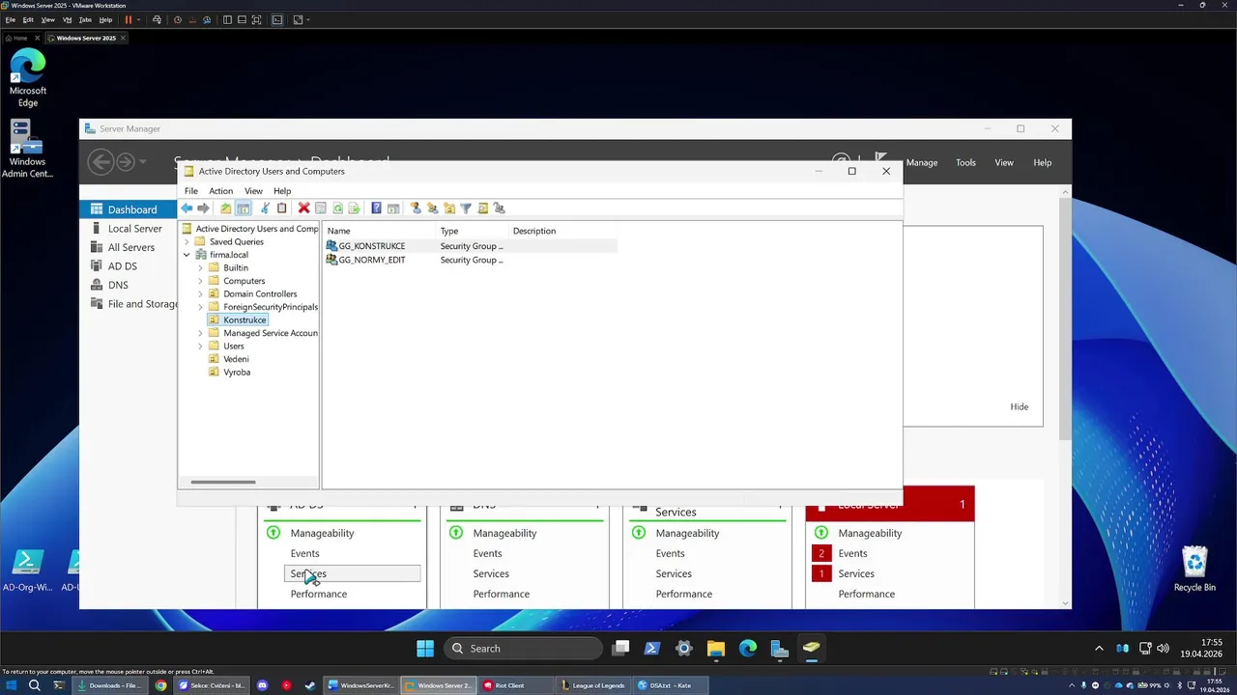Select DNS in Server Manager sidebar

[118, 285]
